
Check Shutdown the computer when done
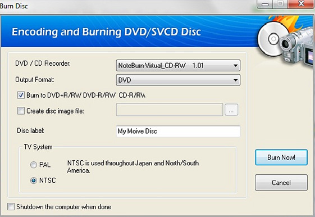pyautogui.click(x=11, y=206)
